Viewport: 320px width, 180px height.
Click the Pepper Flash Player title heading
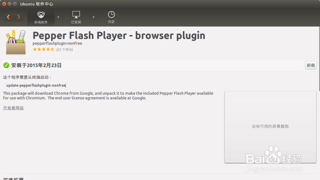(119, 36)
